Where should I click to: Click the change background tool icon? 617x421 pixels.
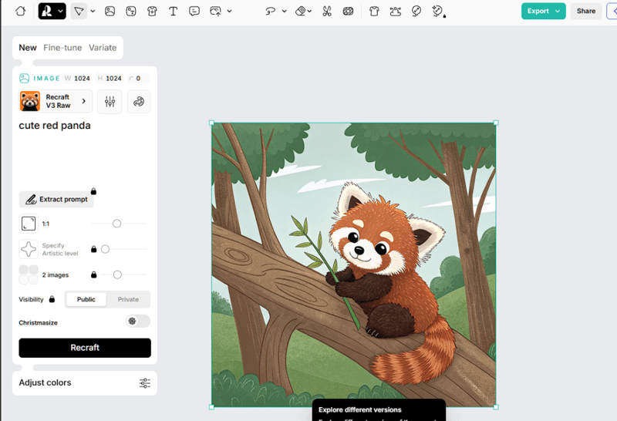[x=348, y=11]
